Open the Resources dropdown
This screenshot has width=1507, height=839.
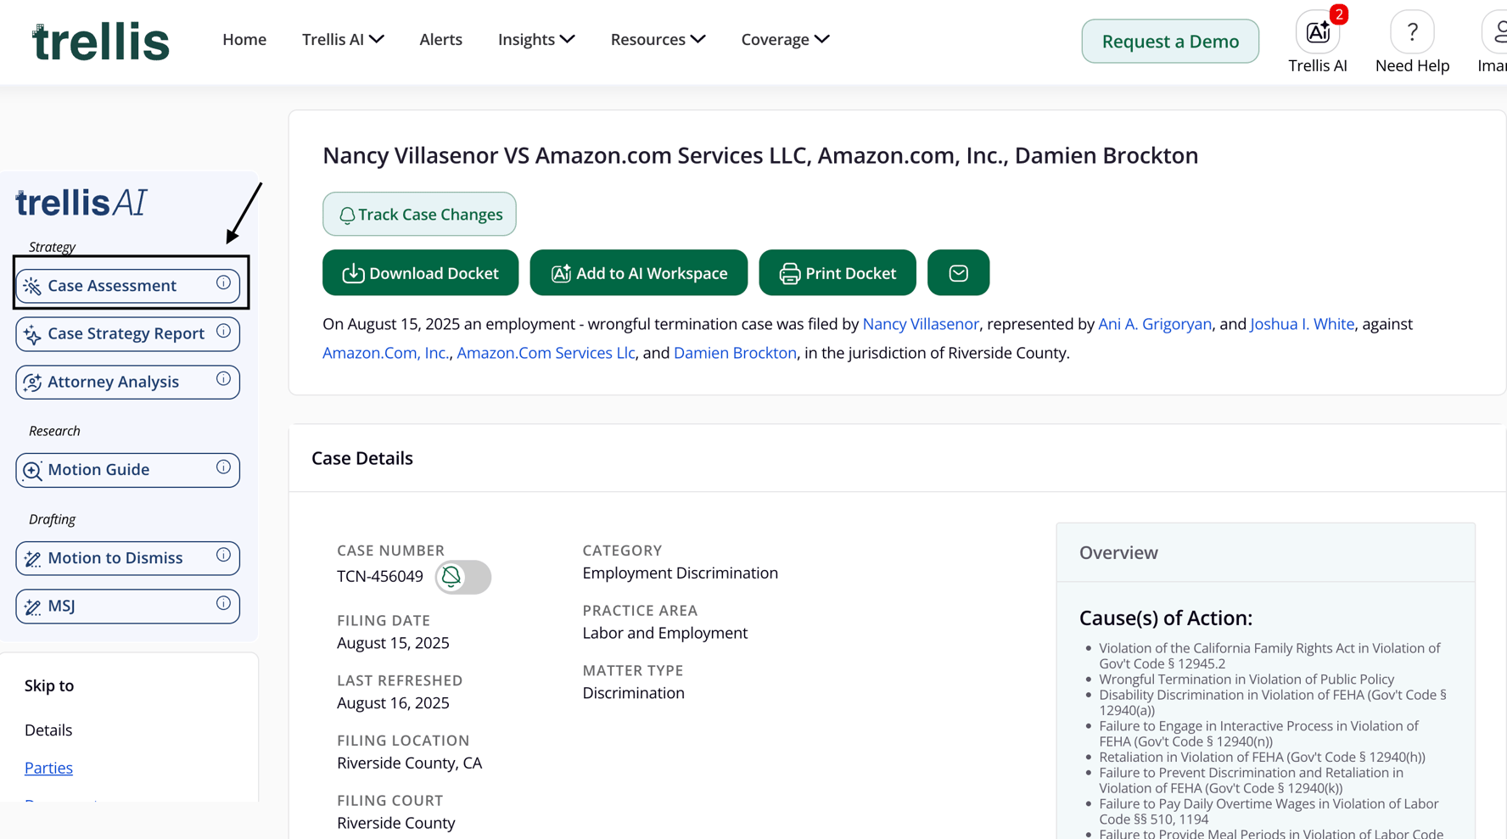(658, 39)
